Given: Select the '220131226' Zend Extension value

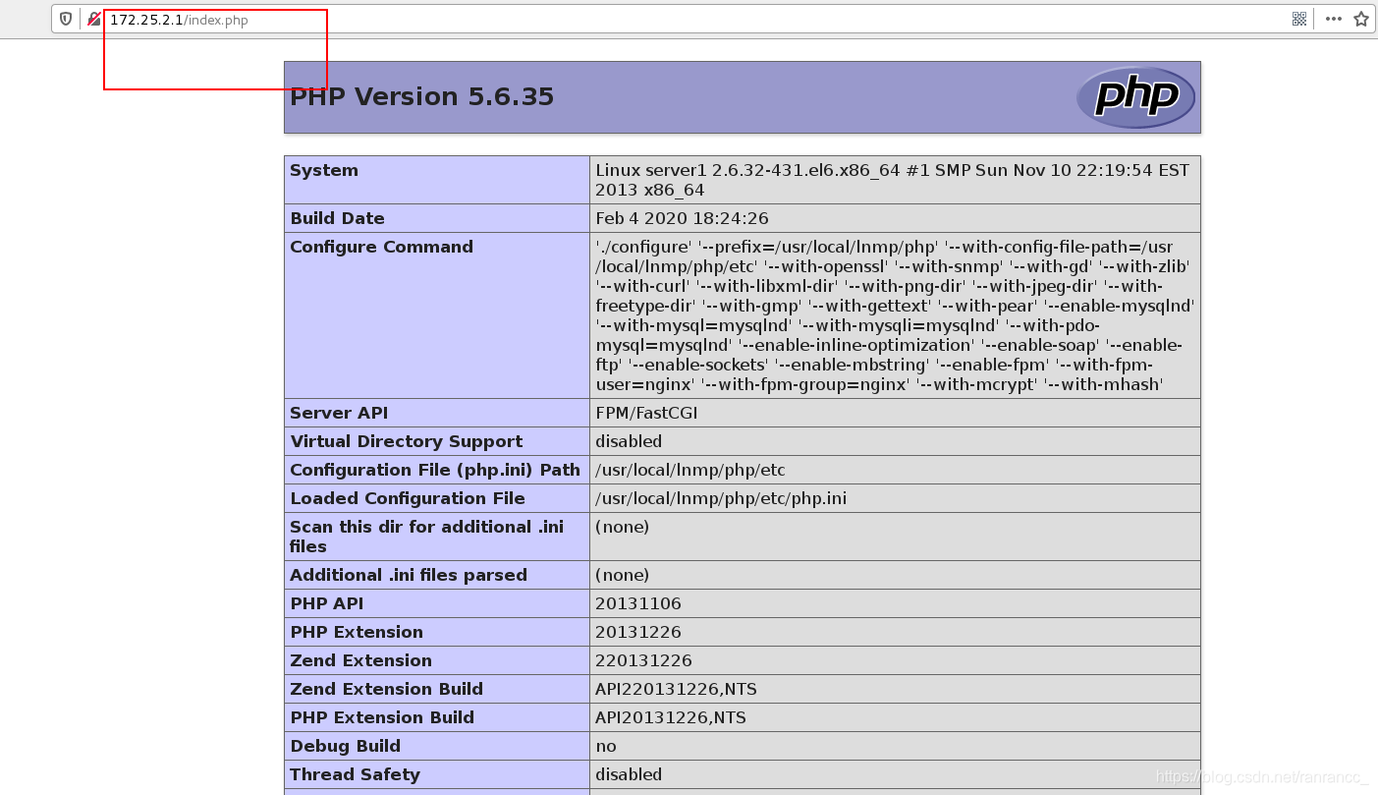Looking at the screenshot, I should pos(643,660).
